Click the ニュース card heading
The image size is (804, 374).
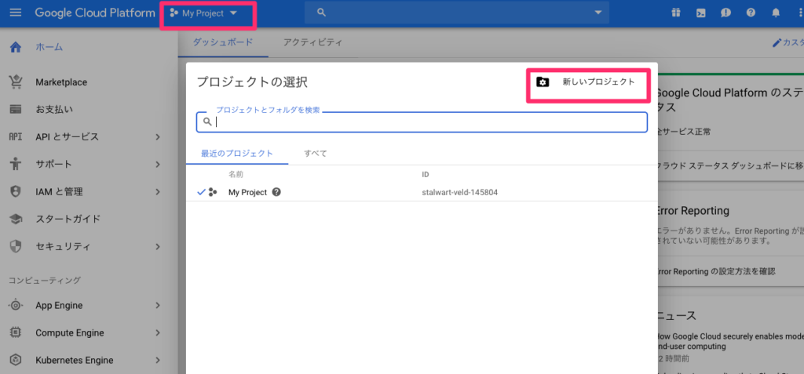click(x=676, y=316)
